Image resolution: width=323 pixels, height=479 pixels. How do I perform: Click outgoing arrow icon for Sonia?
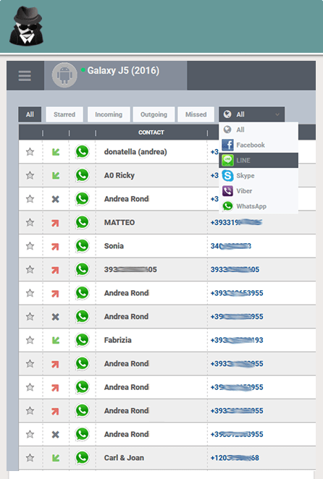(x=55, y=247)
